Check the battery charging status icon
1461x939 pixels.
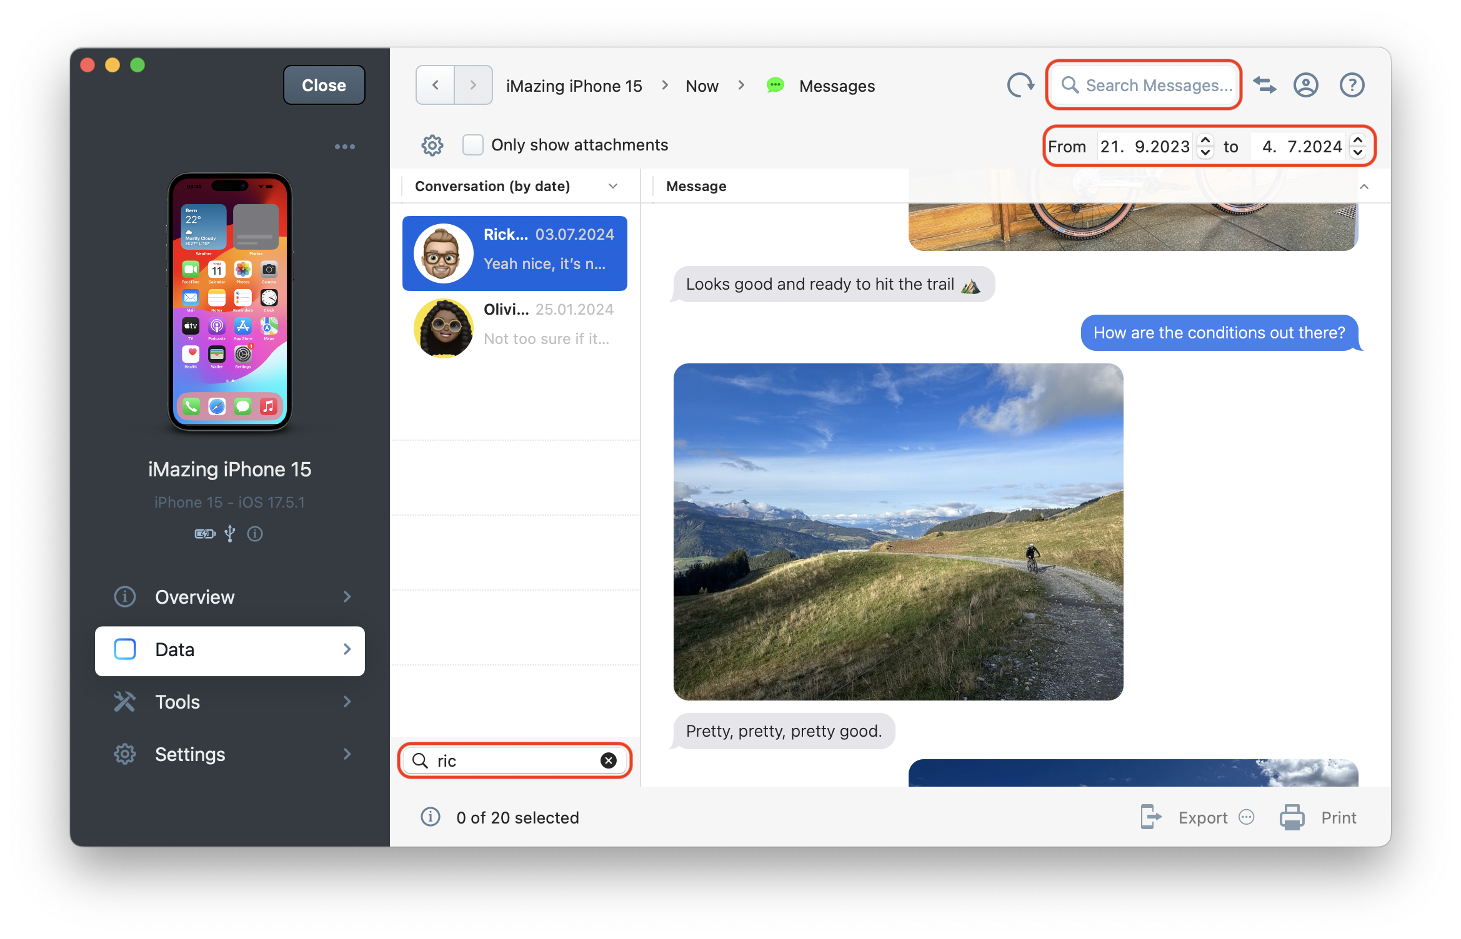pyautogui.click(x=204, y=534)
